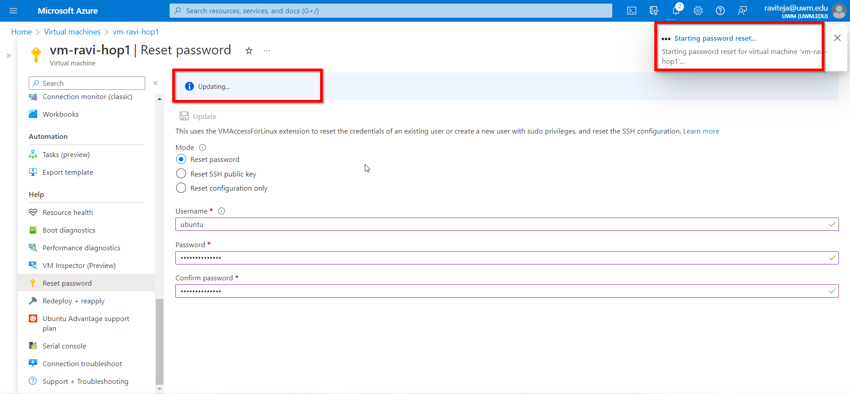Open the ellipsis more options next to title
Viewport: 850px width, 394px height.
pos(267,50)
